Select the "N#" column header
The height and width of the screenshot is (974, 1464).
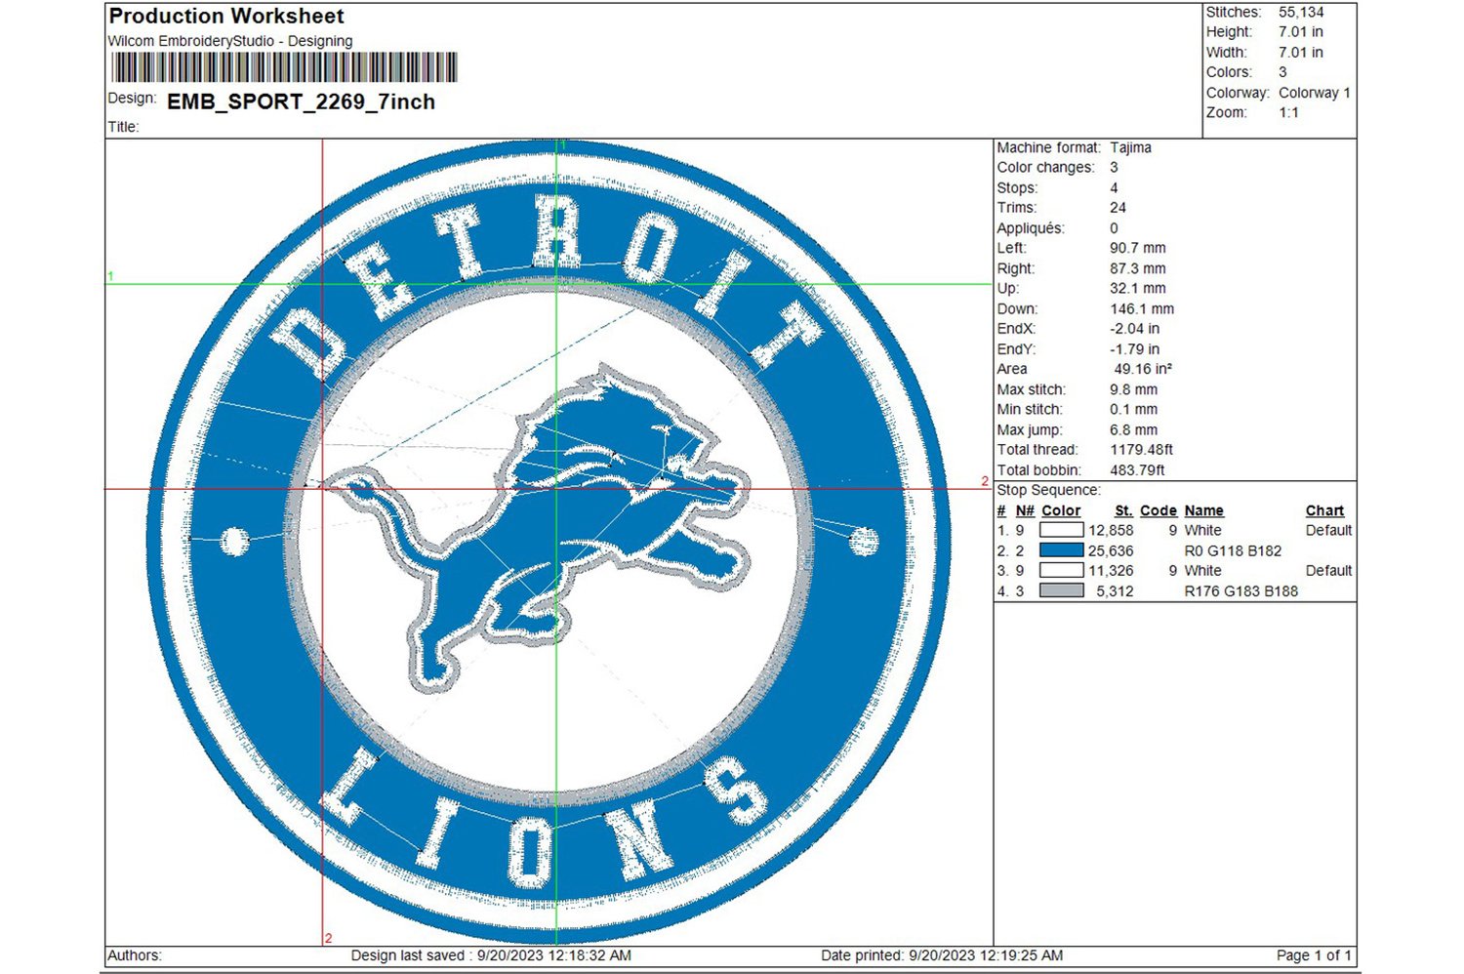pos(1025,510)
